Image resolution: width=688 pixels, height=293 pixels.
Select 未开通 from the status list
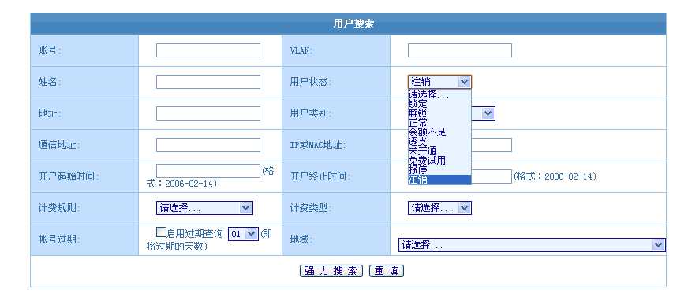click(x=439, y=150)
